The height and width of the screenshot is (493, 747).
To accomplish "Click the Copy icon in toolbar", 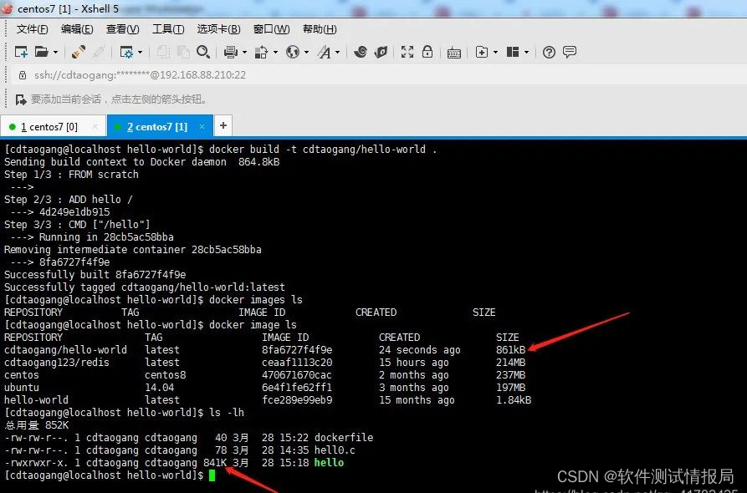I will (x=163, y=52).
